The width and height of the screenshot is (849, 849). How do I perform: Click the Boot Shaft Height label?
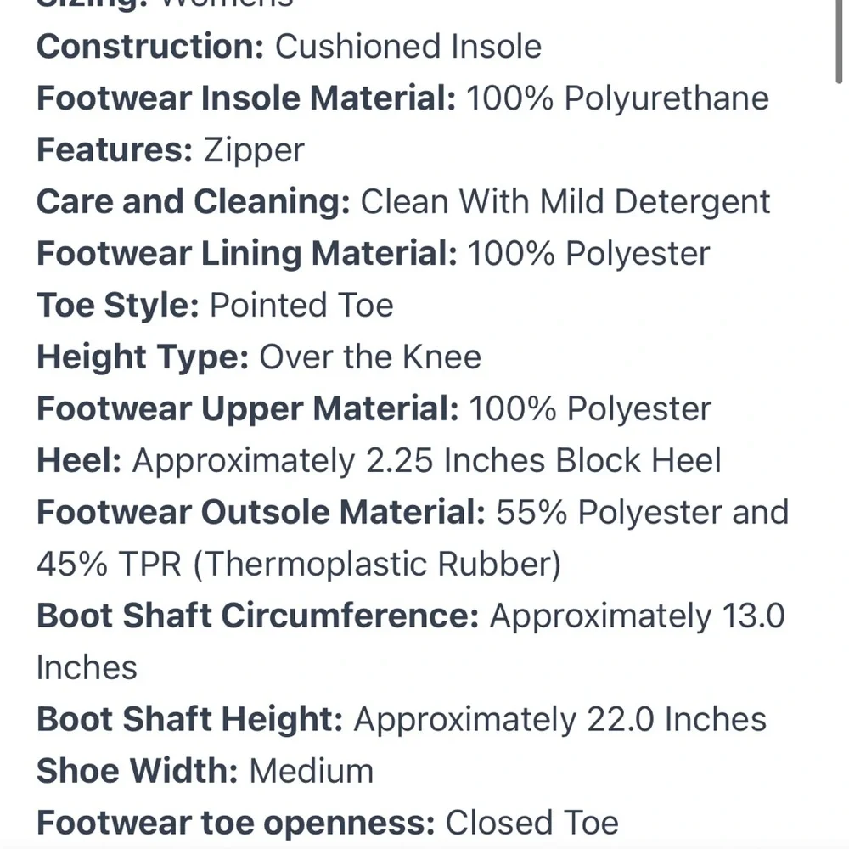click(x=189, y=720)
